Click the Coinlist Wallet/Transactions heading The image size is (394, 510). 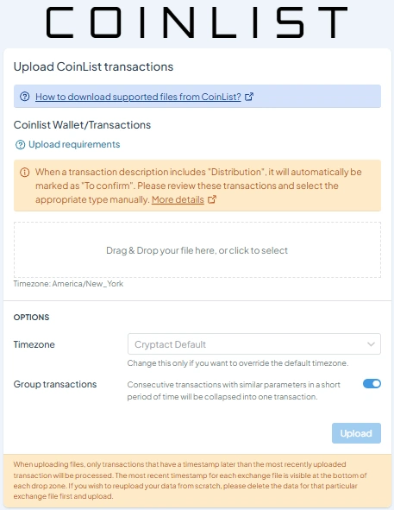[x=82, y=125]
